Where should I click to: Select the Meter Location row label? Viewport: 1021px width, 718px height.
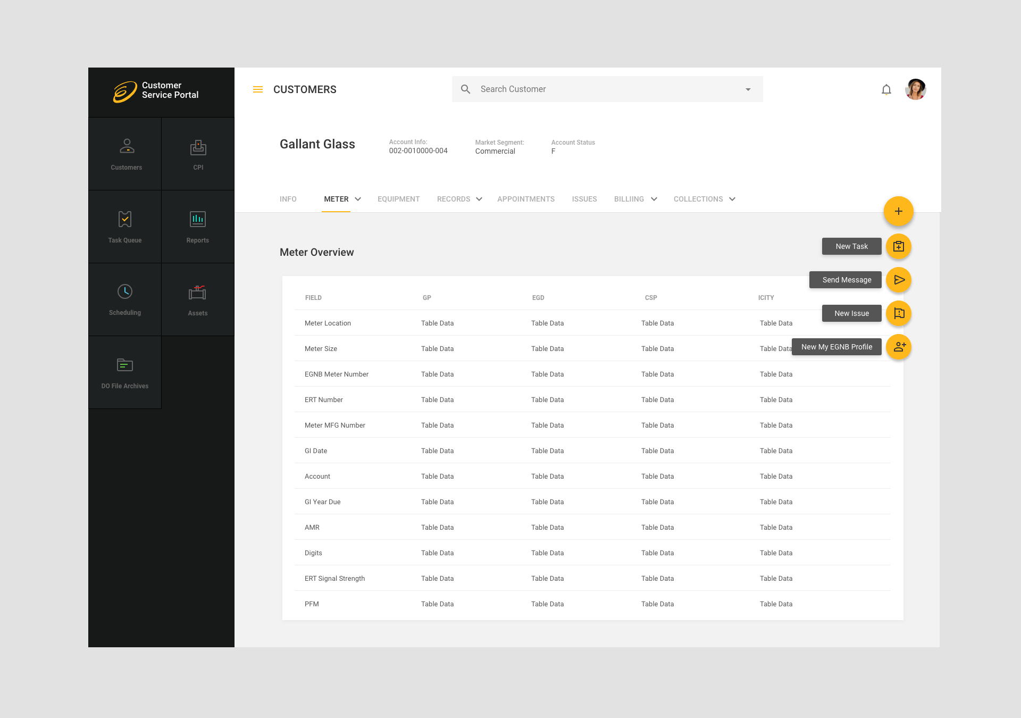click(328, 323)
